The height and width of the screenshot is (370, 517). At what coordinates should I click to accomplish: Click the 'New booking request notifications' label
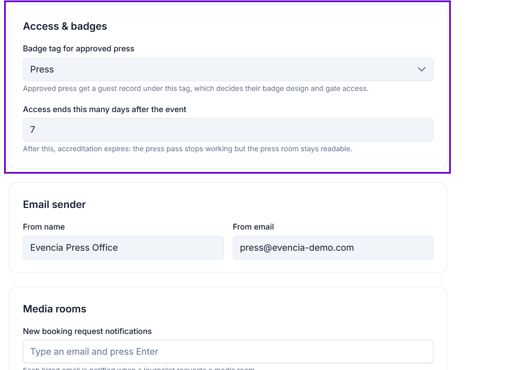pyautogui.click(x=87, y=331)
